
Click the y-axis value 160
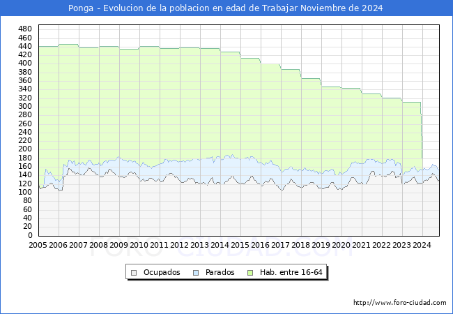25,166
